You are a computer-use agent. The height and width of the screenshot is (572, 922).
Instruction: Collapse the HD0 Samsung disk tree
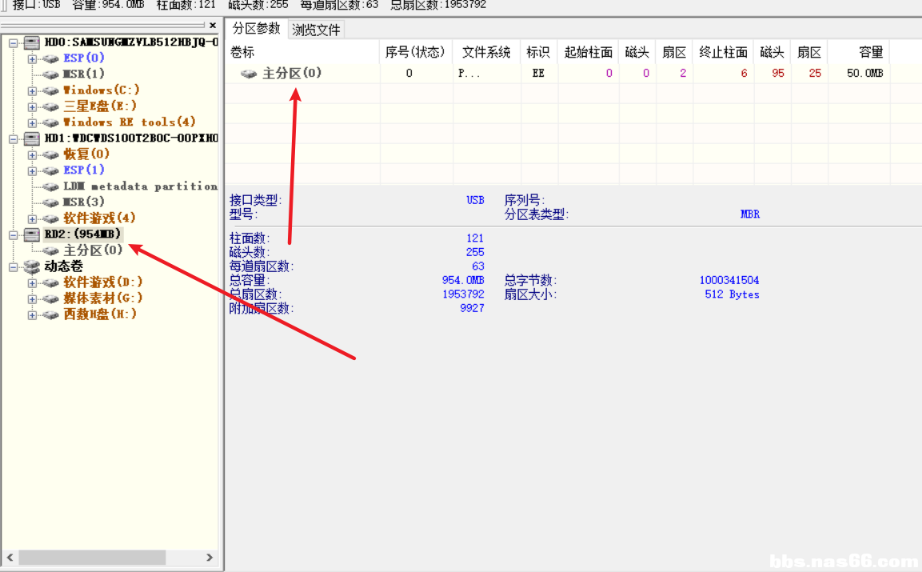[13, 42]
